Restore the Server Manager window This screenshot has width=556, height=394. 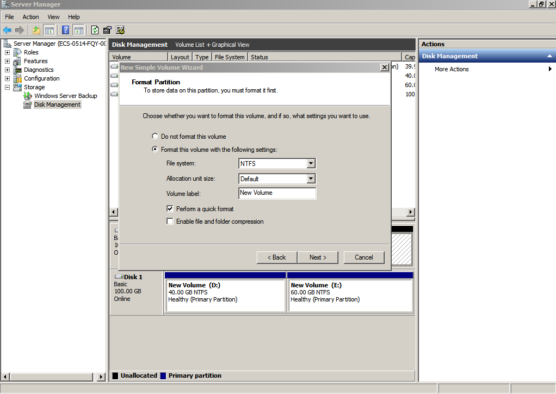tap(541, 4)
